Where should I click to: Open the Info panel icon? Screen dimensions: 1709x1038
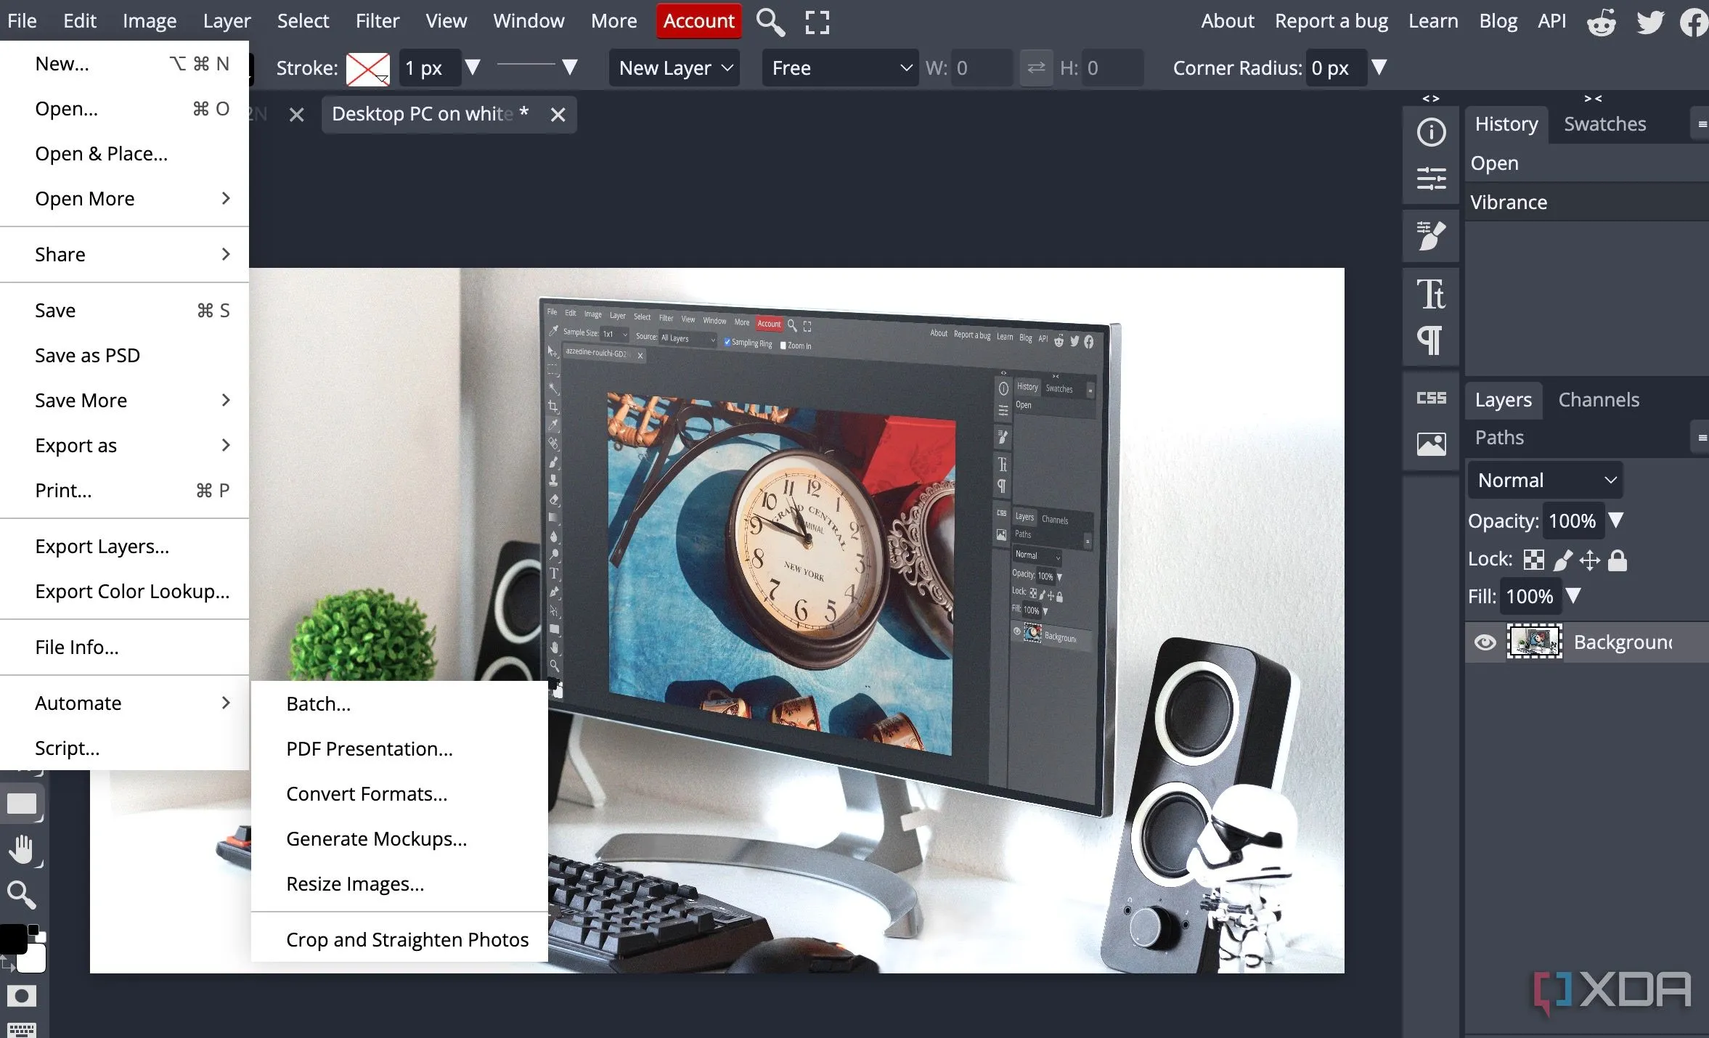pos(1431,132)
